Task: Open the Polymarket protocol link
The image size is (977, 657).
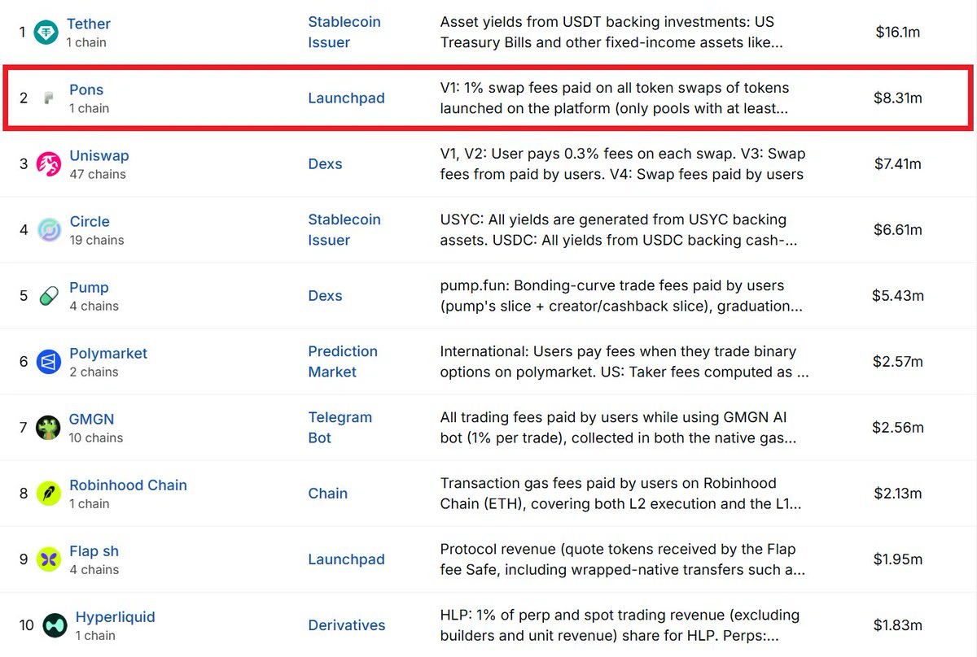Action: [108, 353]
